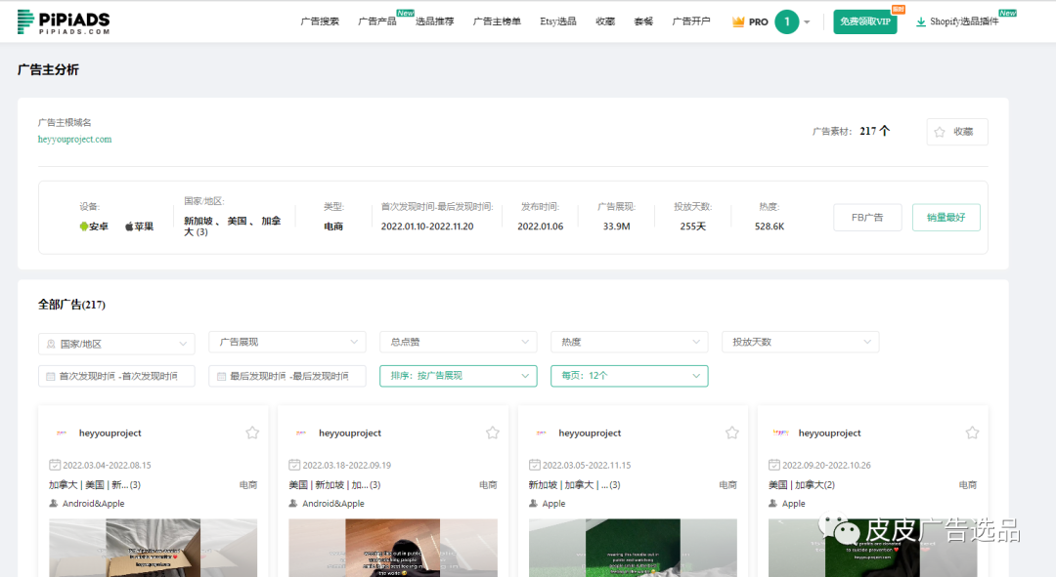1056x577 pixels.
Task: Open the 每页: 12个 page size dropdown
Action: pos(629,376)
